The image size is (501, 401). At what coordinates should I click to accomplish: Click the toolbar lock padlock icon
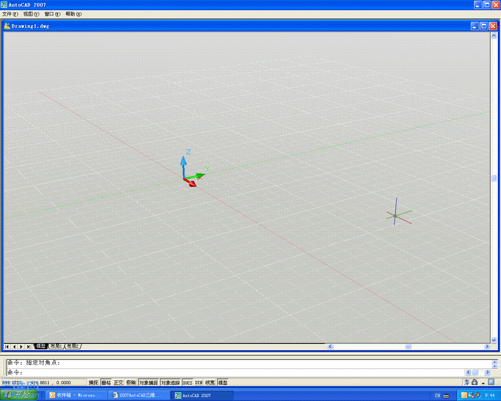point(474,382)
